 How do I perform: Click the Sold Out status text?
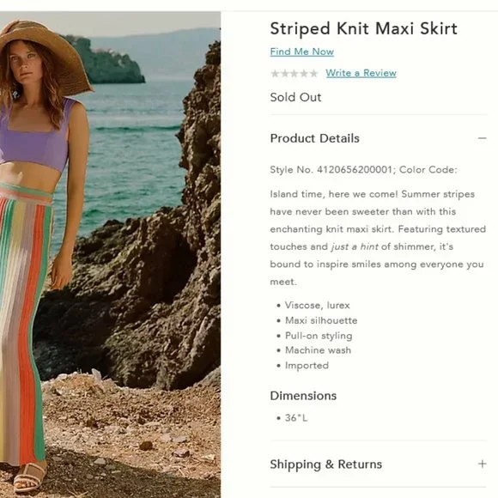295,97
